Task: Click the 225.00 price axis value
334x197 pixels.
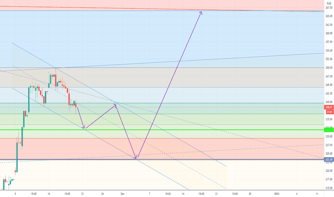Action: [329, 154]
